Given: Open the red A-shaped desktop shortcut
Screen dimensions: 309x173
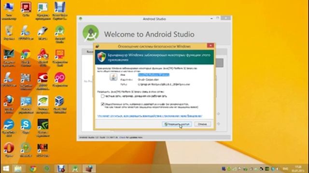Looking at the screenshot, I should click(x=43, y=58).
